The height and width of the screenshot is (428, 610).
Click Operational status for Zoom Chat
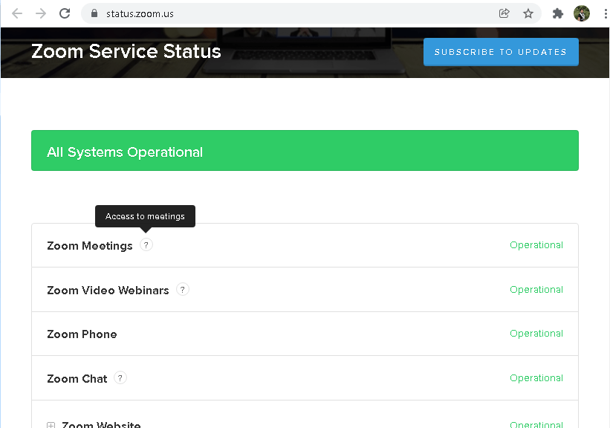tap(536, 377)
